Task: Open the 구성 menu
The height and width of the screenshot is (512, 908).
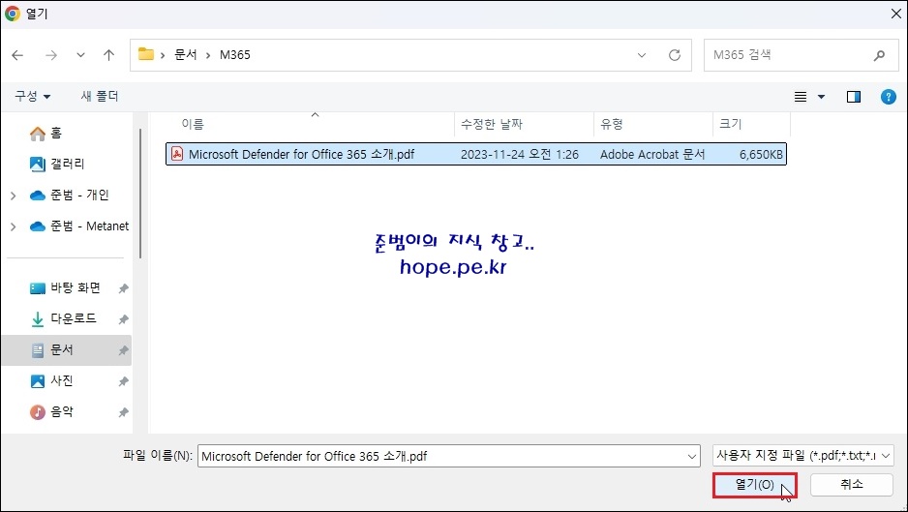Action: pos(33,96)
